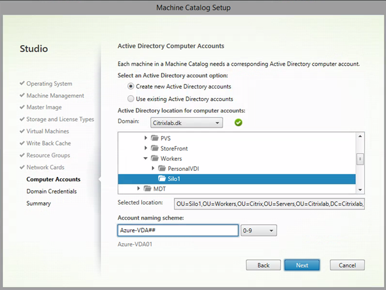Open the Domain dropdown Citrixlab.dk

(x=186, y=123)
